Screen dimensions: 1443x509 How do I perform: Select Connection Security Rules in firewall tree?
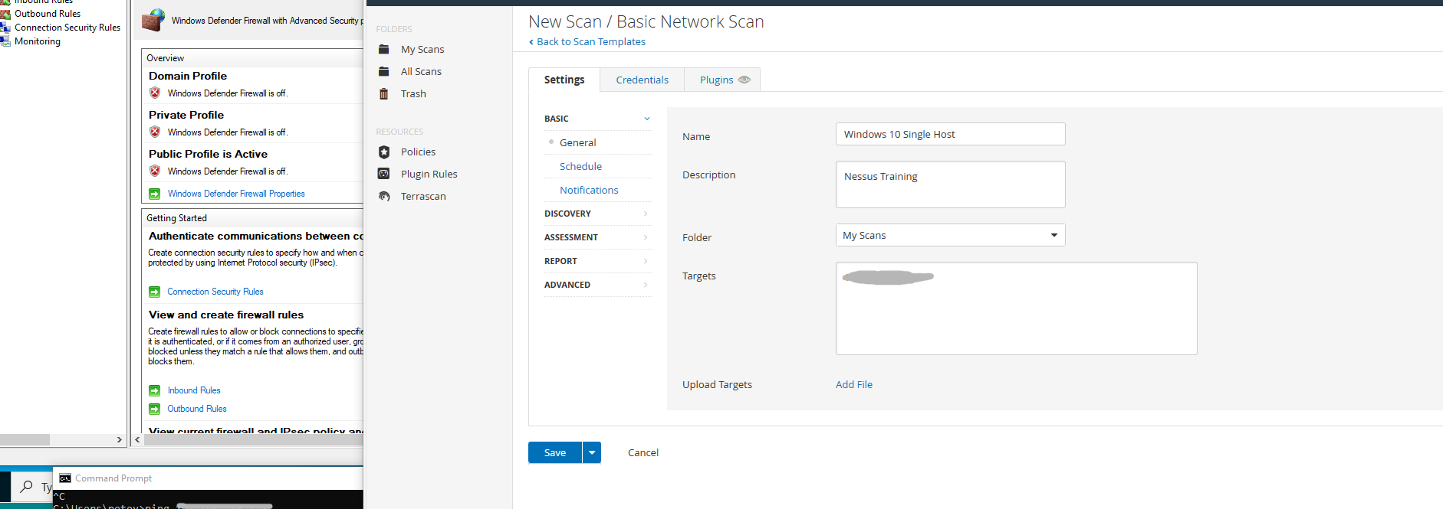[x=67, y=28]
